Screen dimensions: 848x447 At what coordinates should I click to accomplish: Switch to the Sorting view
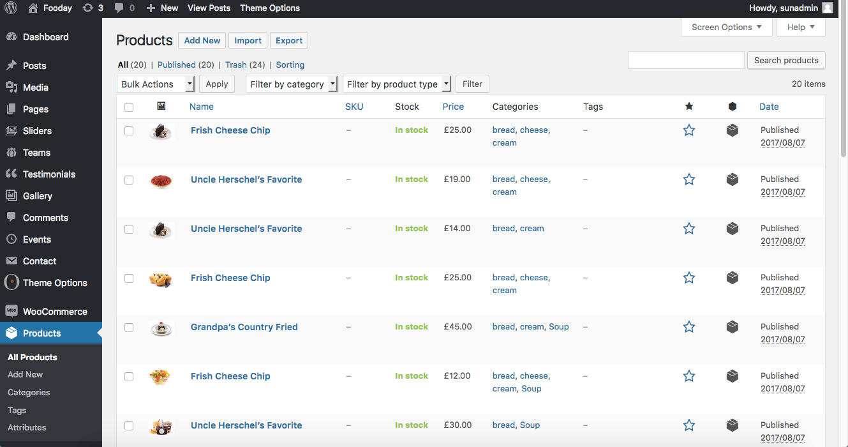[x=290, y=64]
